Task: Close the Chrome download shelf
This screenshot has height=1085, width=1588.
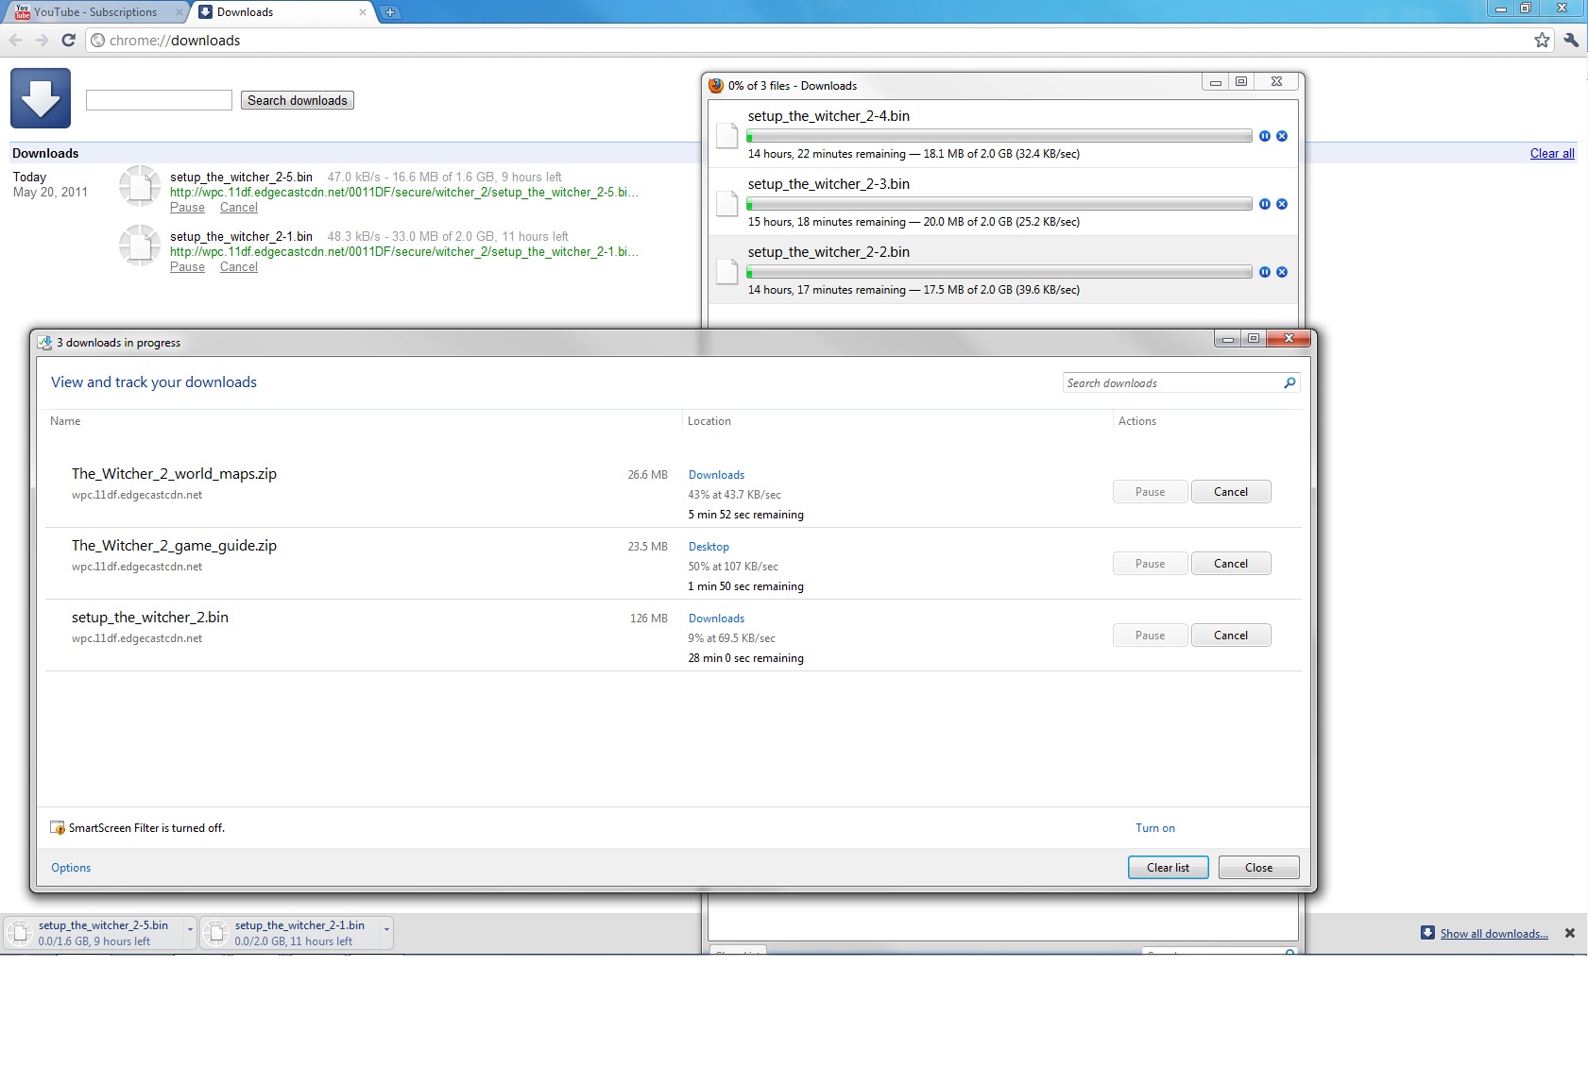Action: coord(1570,933)
